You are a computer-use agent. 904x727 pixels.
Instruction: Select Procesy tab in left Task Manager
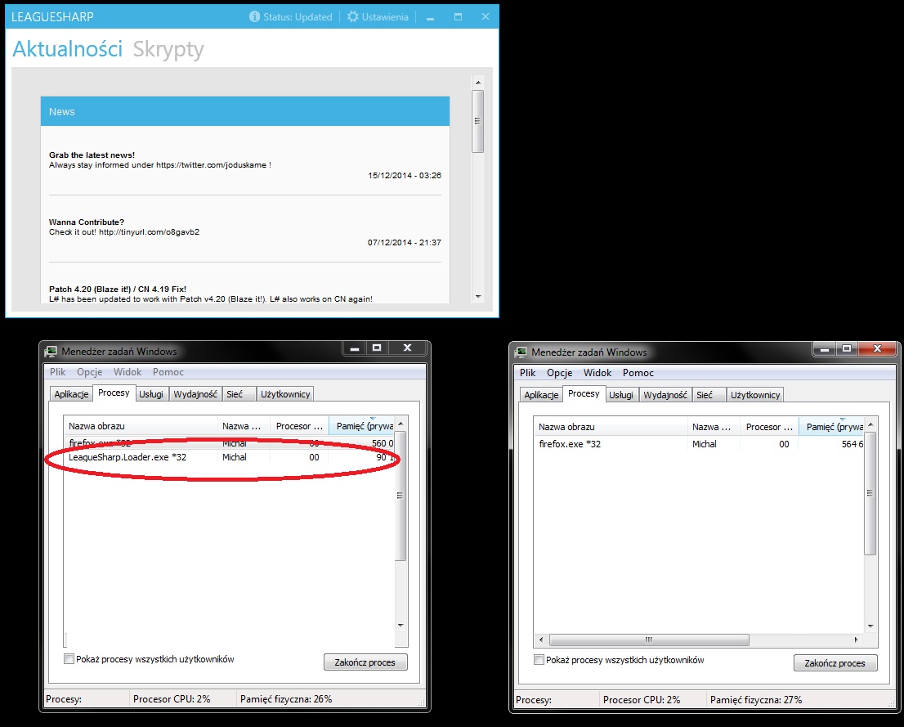[x=114, y=393]
